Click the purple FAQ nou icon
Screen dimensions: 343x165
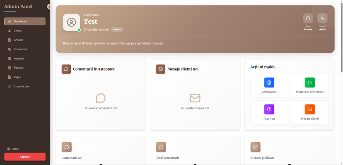point(269,109)
